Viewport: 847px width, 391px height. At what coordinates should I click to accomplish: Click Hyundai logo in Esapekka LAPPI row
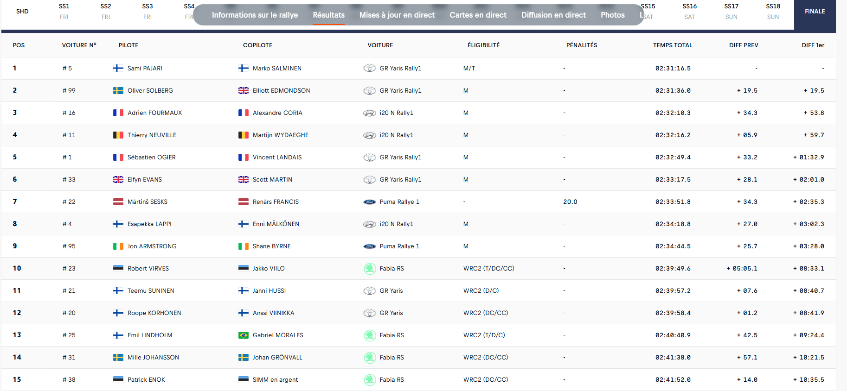click(x=370, y=224)
